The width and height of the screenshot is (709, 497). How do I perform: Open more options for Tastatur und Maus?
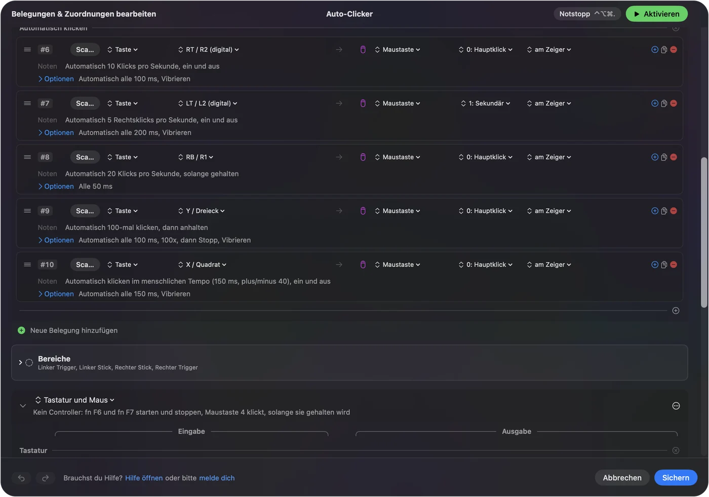[676, 406]
